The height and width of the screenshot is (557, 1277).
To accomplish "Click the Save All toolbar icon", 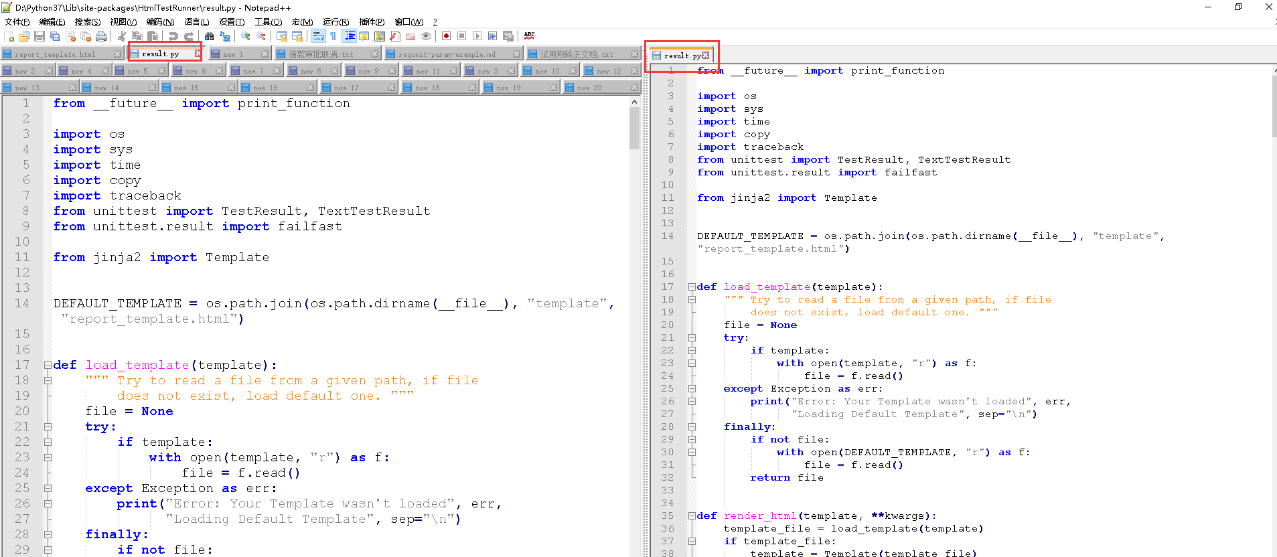I will (x=55, y=36).
